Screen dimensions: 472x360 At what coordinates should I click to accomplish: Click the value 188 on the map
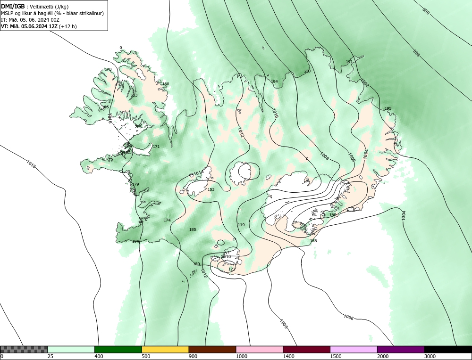(x=313, y=241)
